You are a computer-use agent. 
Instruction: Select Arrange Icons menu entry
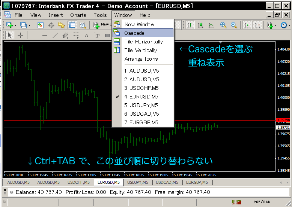tap(143, 59)
